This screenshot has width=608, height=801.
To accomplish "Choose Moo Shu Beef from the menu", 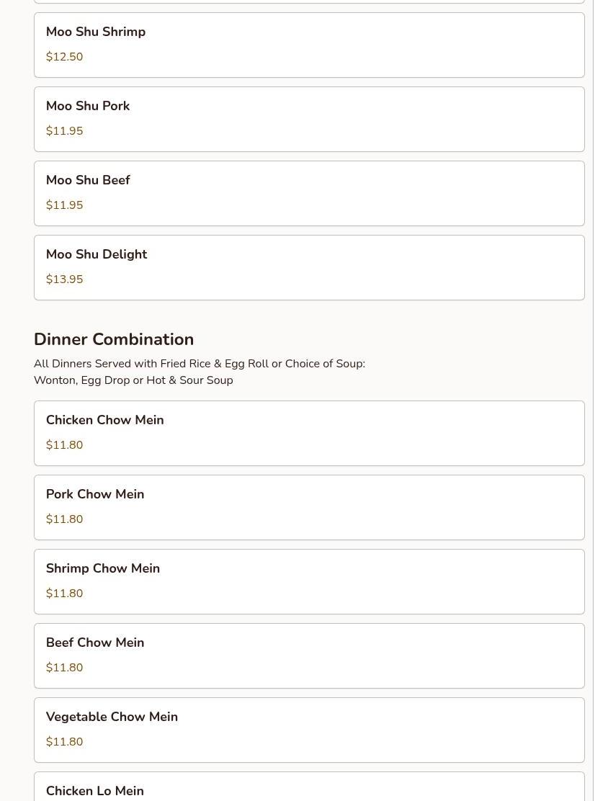I will [x=308, y=193].
